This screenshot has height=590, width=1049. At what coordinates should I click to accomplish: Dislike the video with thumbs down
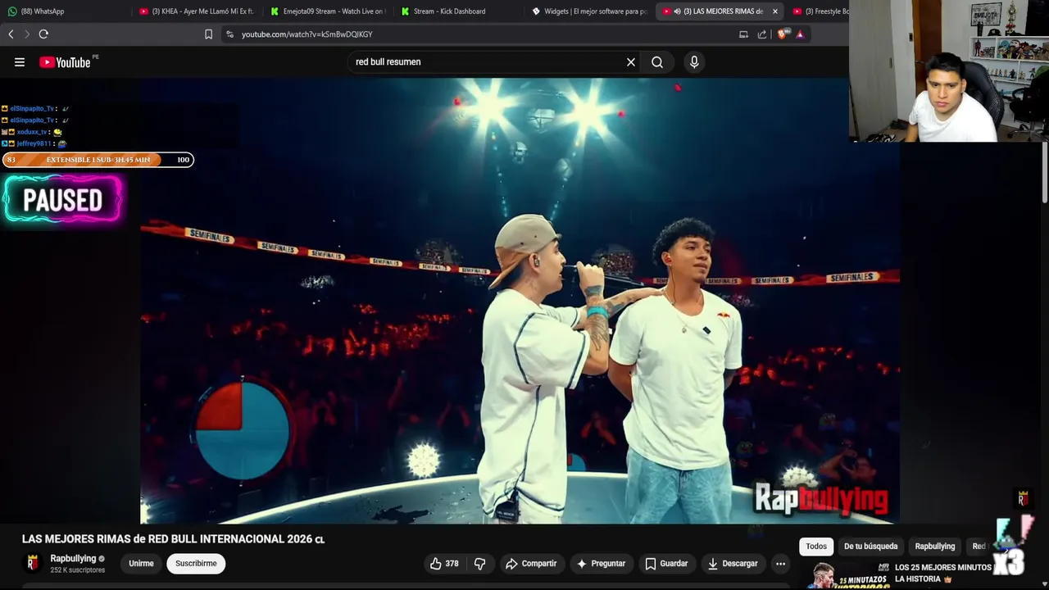click(x=480, y=564)
